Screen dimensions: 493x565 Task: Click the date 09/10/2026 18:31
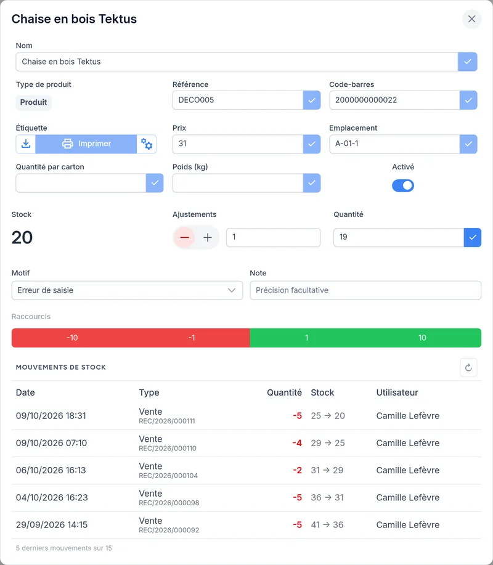51,416
